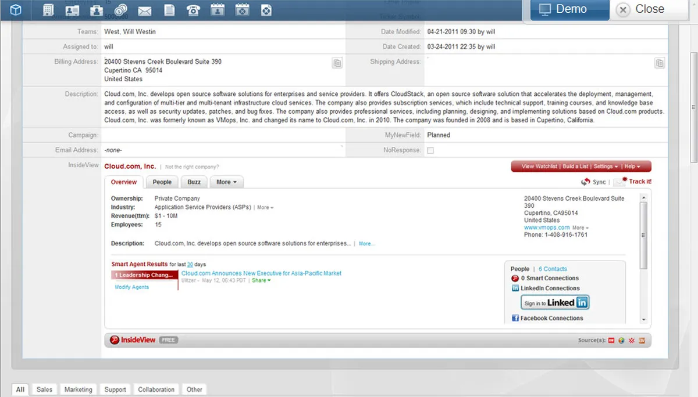Open the document icon with X badge

[x=266, y=10]
